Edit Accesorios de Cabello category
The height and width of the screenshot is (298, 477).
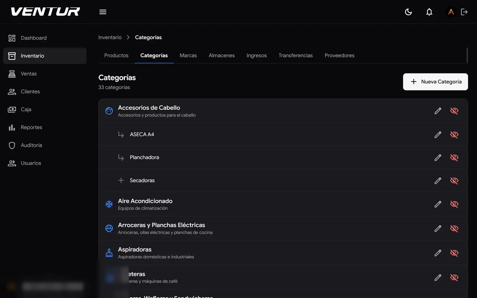point(438,111)
